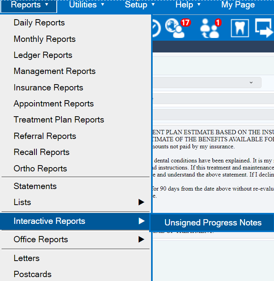The height and width of the screenshot is (281, 274).
Task: Select Management Reports
Action: tap(75, 71)
